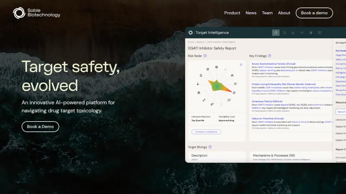Click the Key Findings help question icon
346x194 pixels.
(x=269, y=56)
